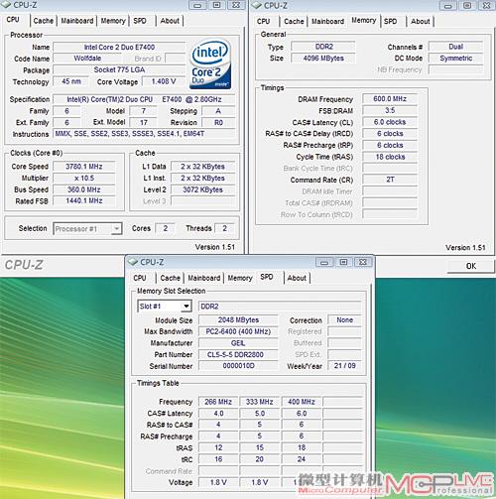This screenshot has width=496, height=499.
Task: Click the Manufacturer value GEIL
Action: tap(238, 343)
